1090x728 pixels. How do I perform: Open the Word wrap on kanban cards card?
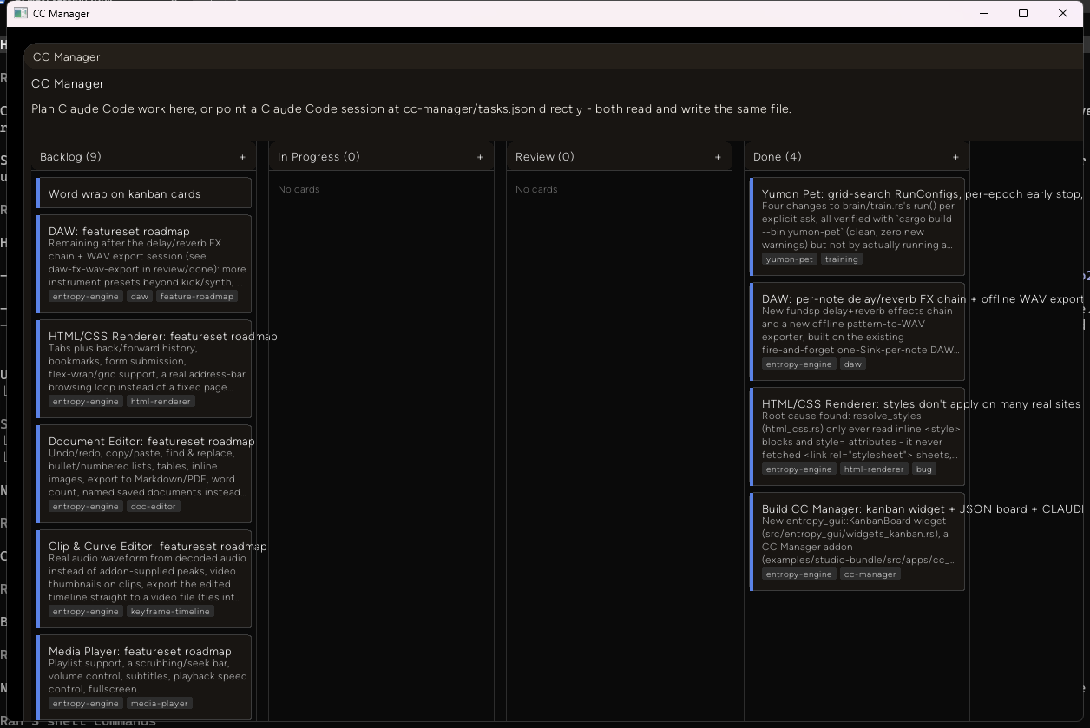pos(144,193)
